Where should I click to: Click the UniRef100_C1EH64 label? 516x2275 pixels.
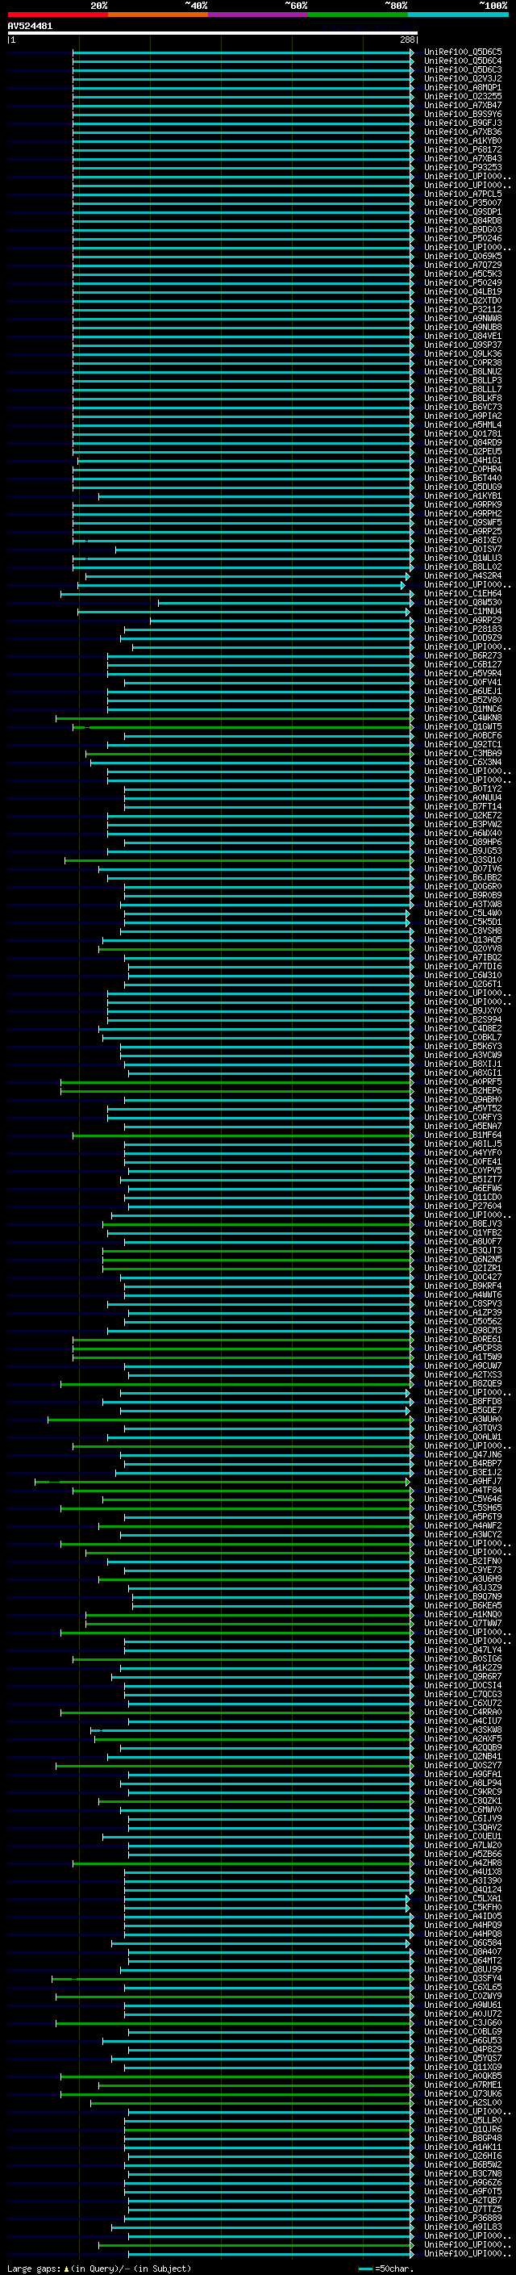coord(463,593)
